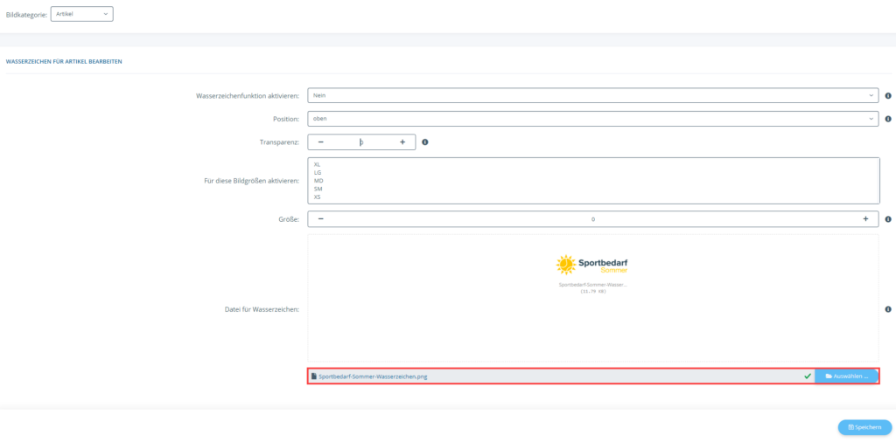Increase Transparenz with plus button

click(402, 142)
